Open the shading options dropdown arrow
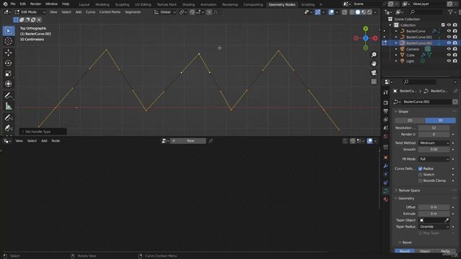Viewport: 461px width, 259px height. pyautogui.click(x=375, y=12)
